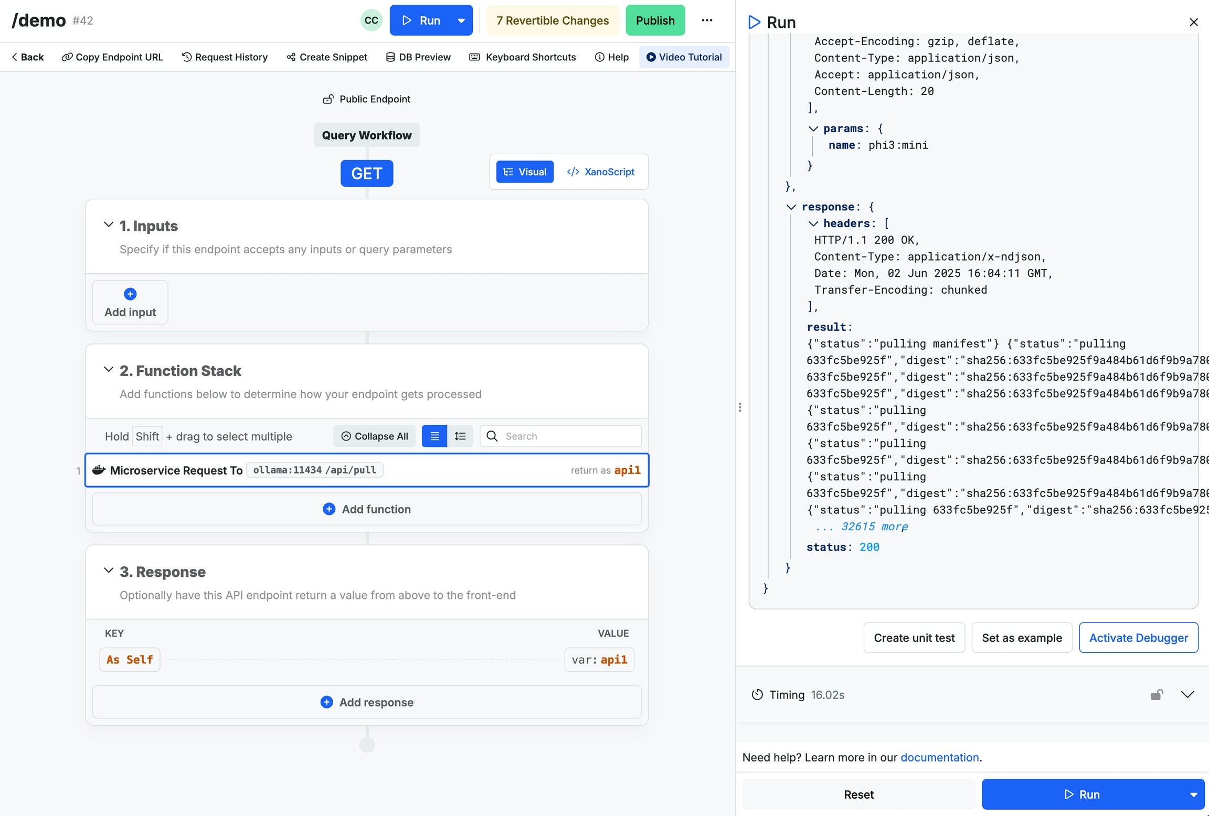The height and width of the screenshot is (816, 1209).
Task: Expand the Timing section chevron
Action: coord(1187,695)
